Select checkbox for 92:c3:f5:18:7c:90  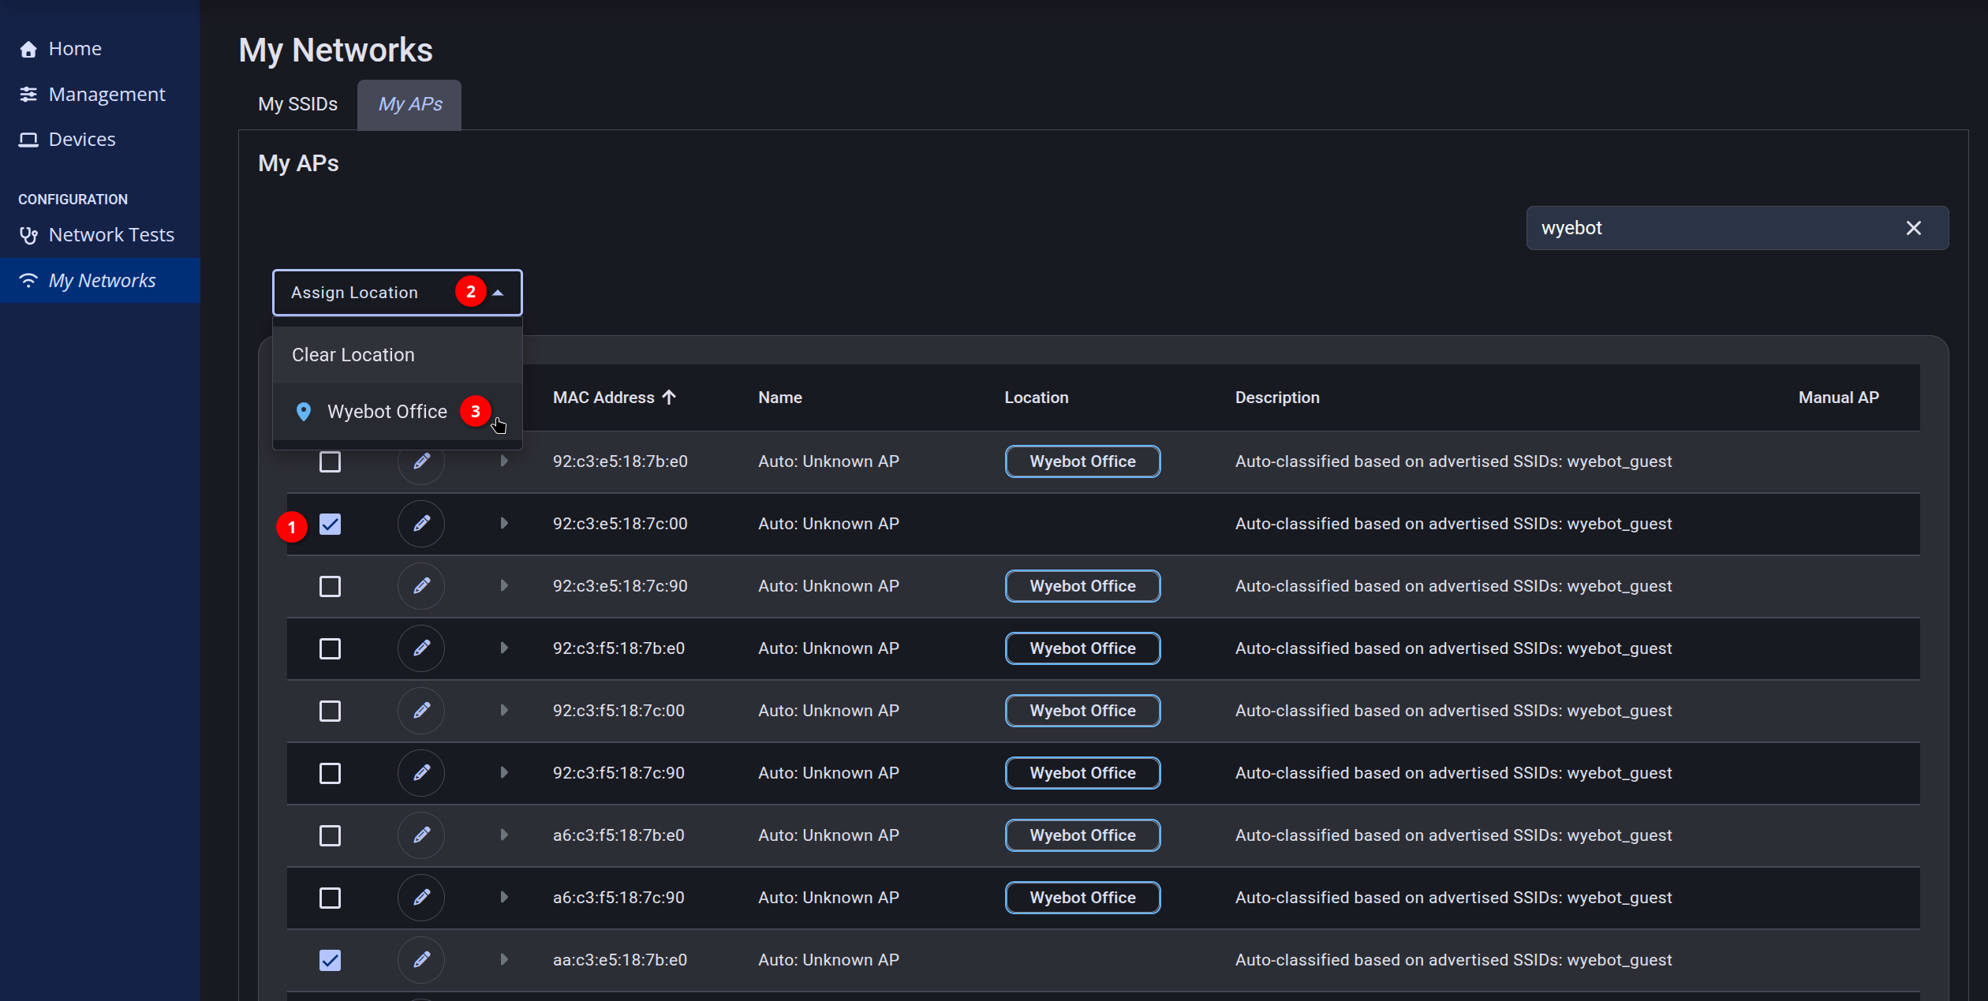330,773
